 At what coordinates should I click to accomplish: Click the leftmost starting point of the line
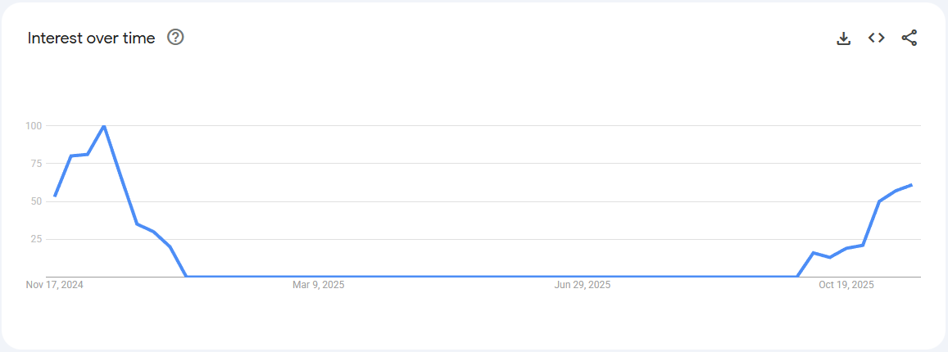coord(55,196)
